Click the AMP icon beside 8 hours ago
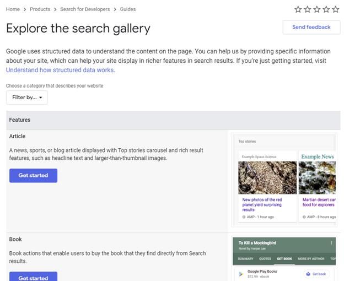Viewport: 344px width, 281px height. click(304, 217)
